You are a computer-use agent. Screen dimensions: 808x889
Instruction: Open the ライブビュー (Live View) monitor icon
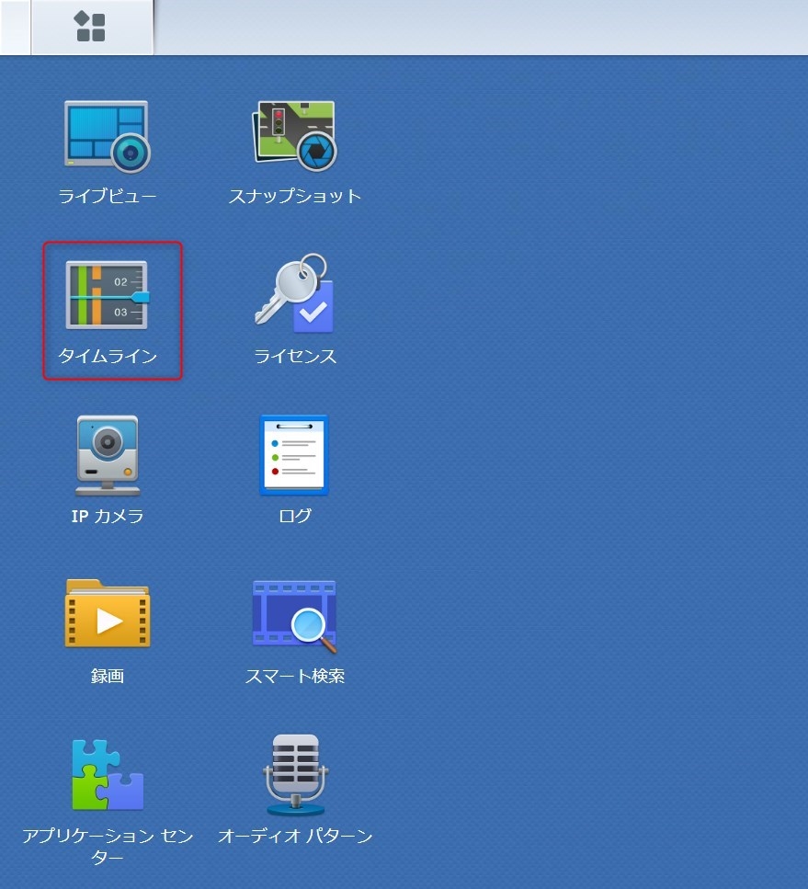click(108, 136)
